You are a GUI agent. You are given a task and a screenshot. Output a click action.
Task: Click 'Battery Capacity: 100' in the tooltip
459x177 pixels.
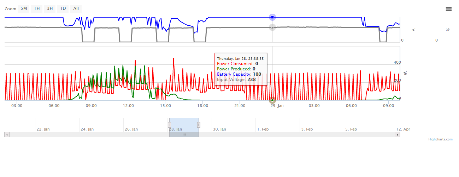(x=239, y=74)
